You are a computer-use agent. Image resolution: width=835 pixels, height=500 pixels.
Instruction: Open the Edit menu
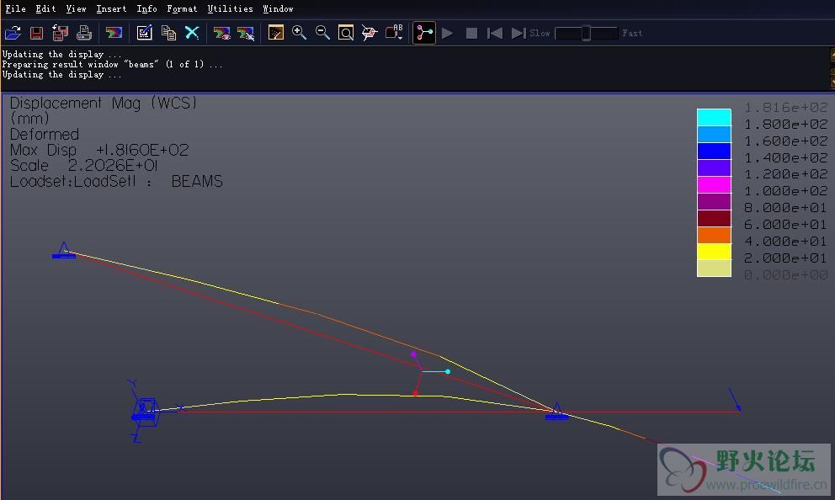[x=45, y=8]
